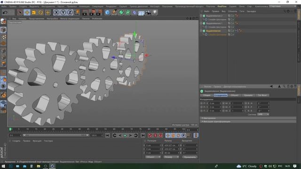The height and width of the screenshot is (169, 301).
Task: Open the spline pen tool
Action: pyautogui.click(x=114, y=13)
